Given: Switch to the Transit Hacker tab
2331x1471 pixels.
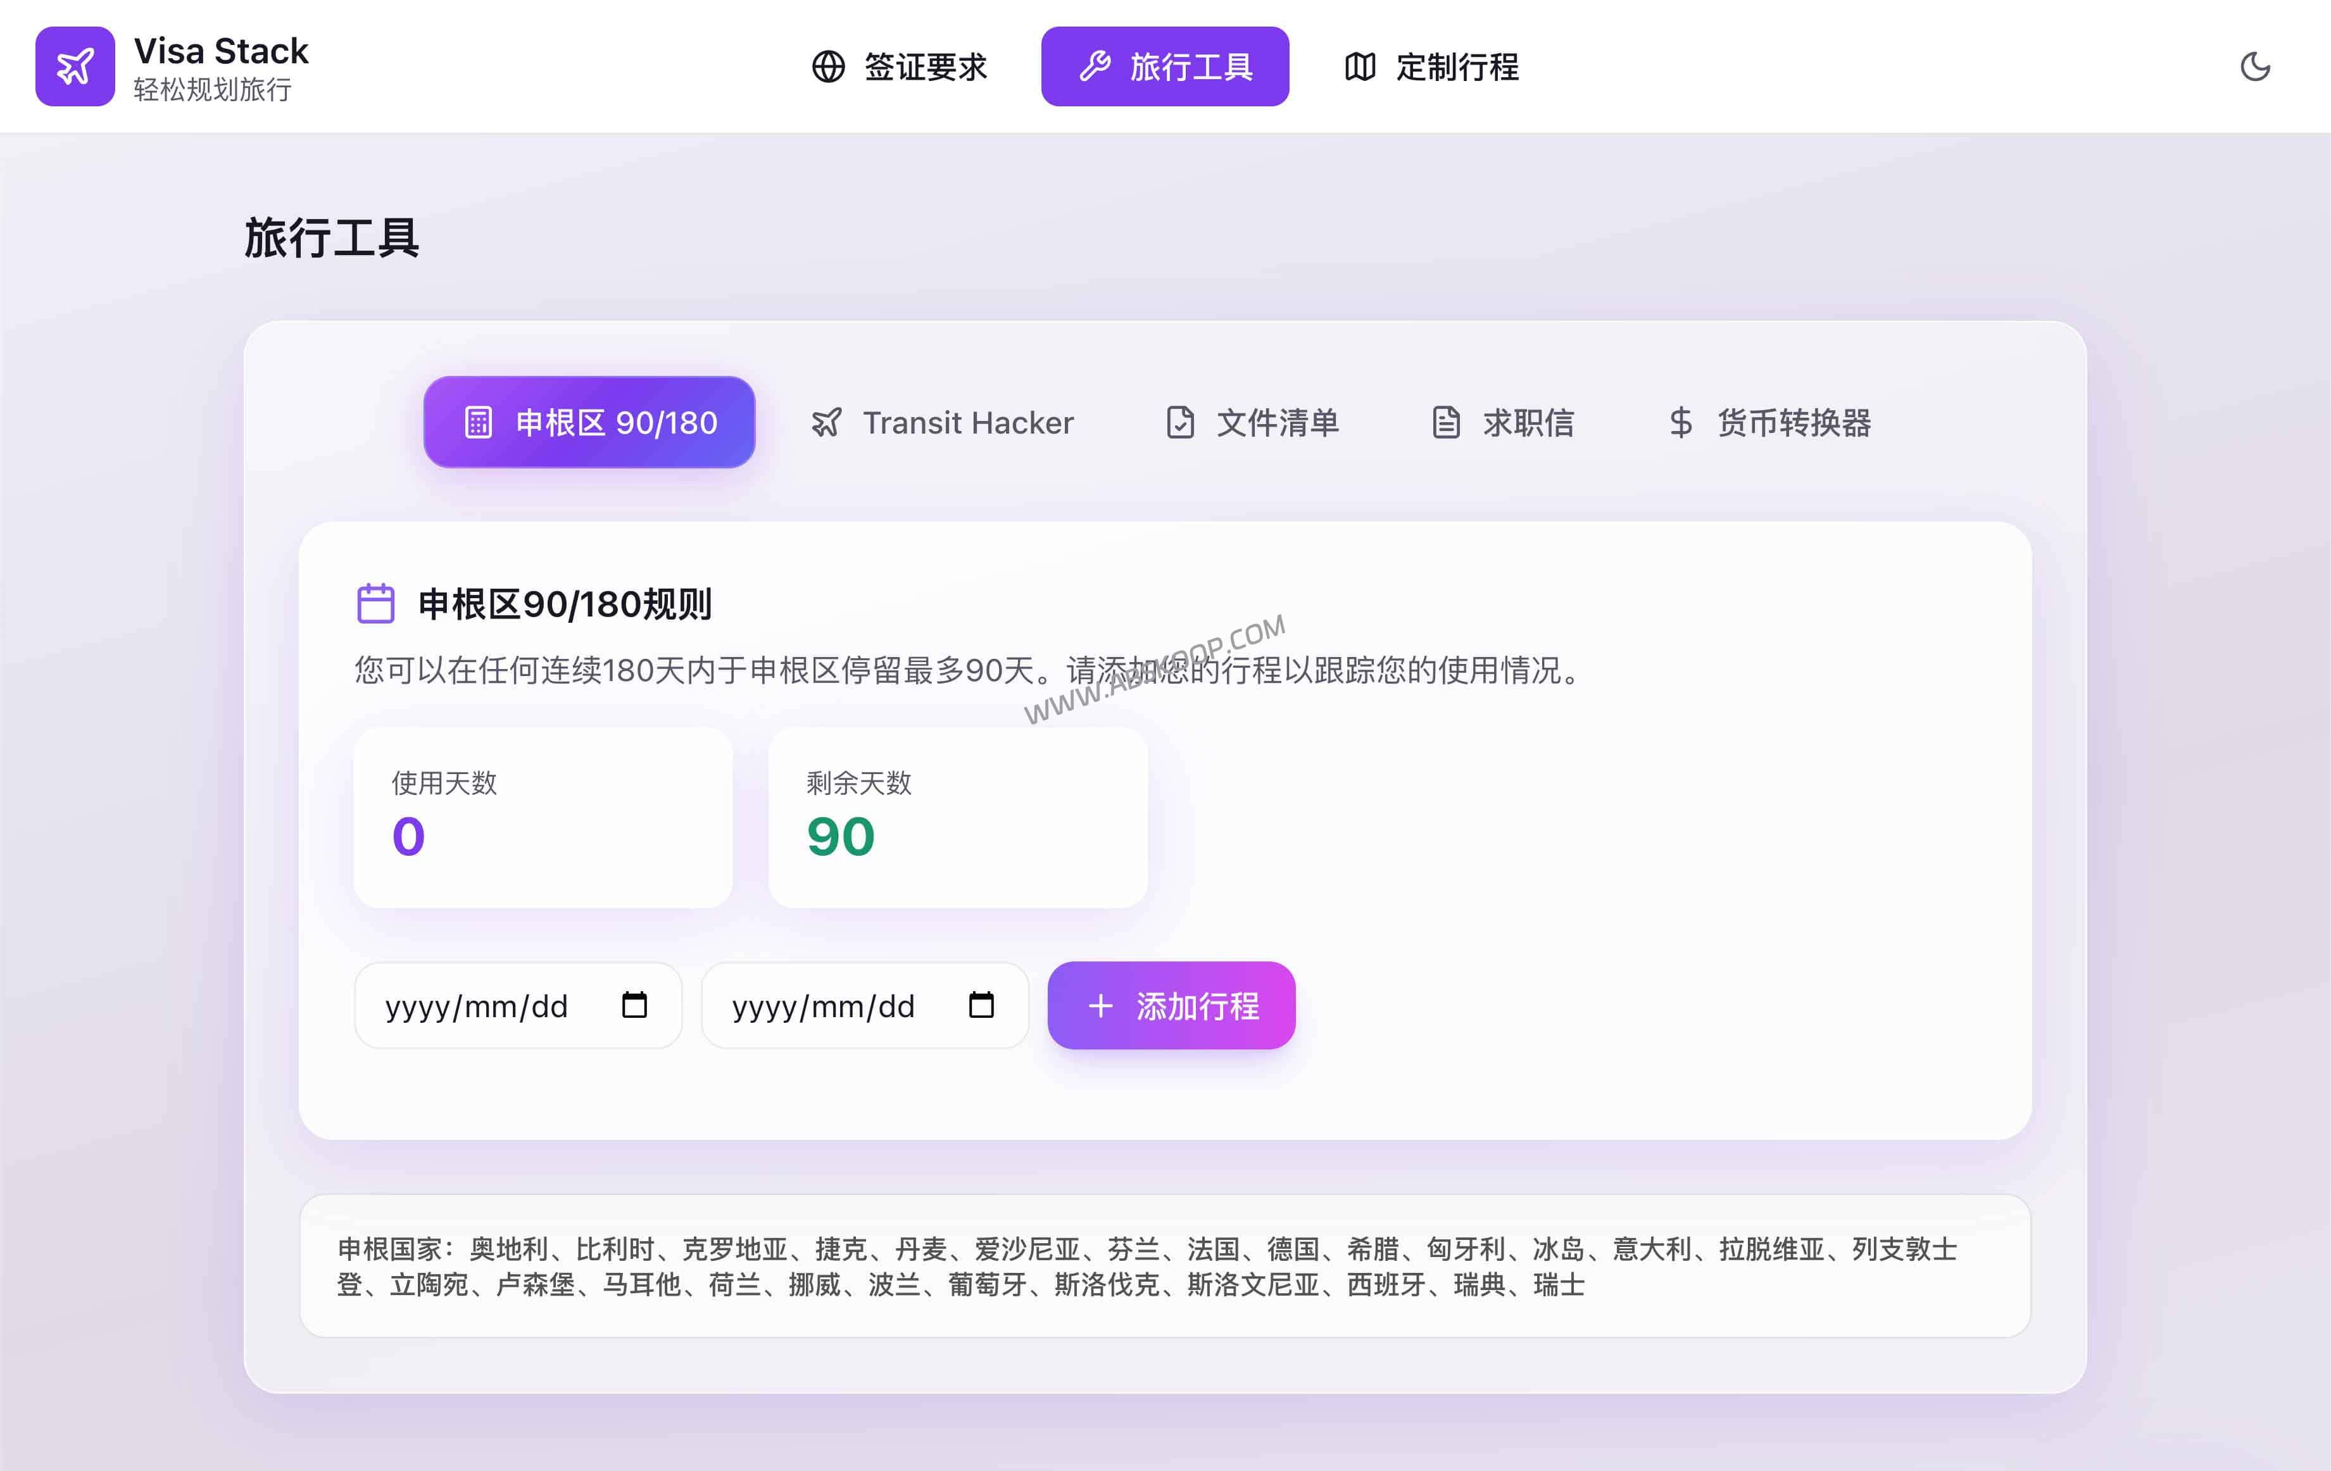Looking at the screenshot, I should click(944, 422).
